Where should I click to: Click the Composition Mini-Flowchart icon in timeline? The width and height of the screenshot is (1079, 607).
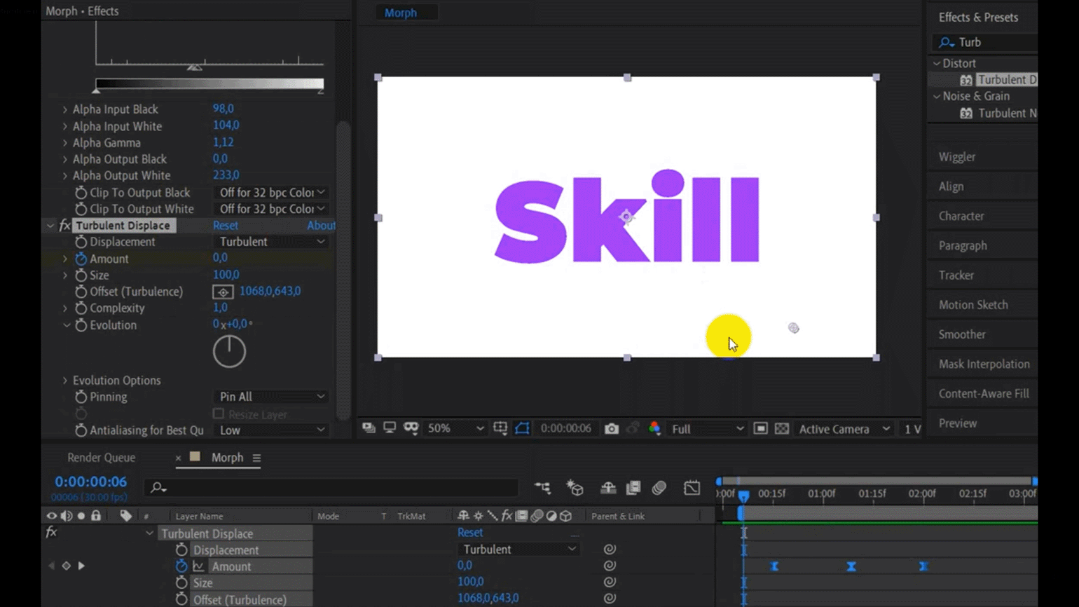(542, 488)
